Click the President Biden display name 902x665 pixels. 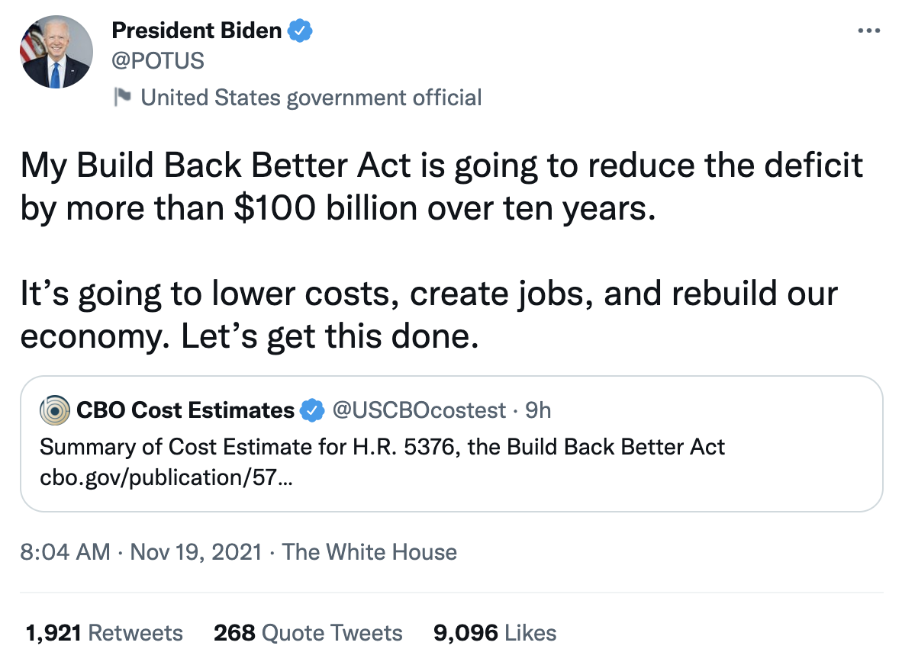(197, 31)
